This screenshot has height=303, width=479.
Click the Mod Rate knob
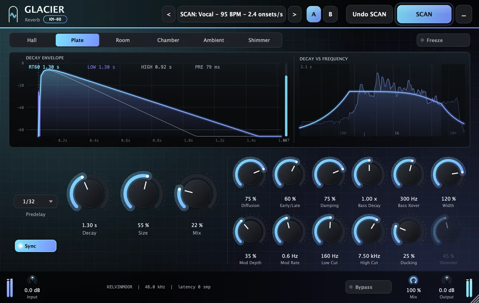[290, 231]
